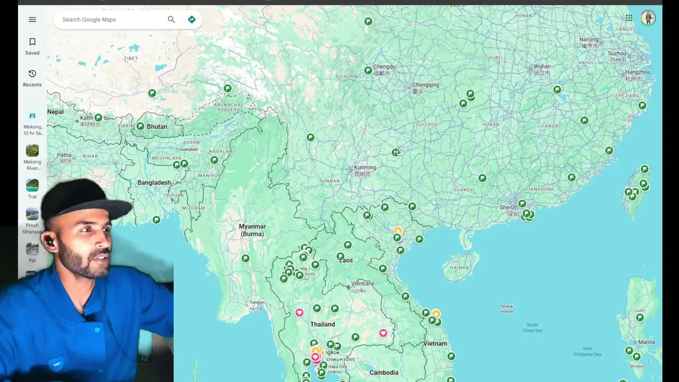
Task: Select the green flag pin in Jiangxi
Action: pos(584,121)
